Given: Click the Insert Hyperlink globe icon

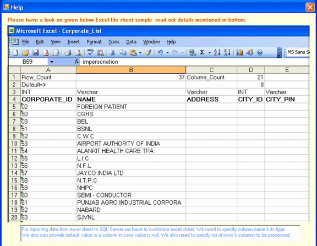Looking at the screenshot, I should tap(192, 53).
